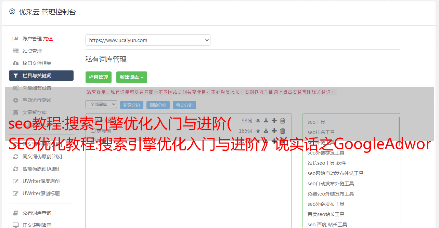This screenshot has width=439, height=228.
Task: Click the monitor icon for 正文识别演示
Action: coord(16,225)
